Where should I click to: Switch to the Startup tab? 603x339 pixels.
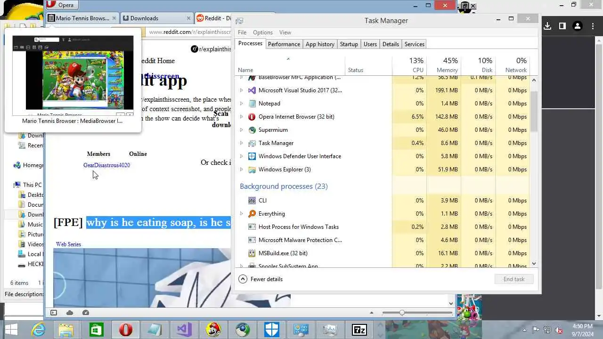coord(349,44)
